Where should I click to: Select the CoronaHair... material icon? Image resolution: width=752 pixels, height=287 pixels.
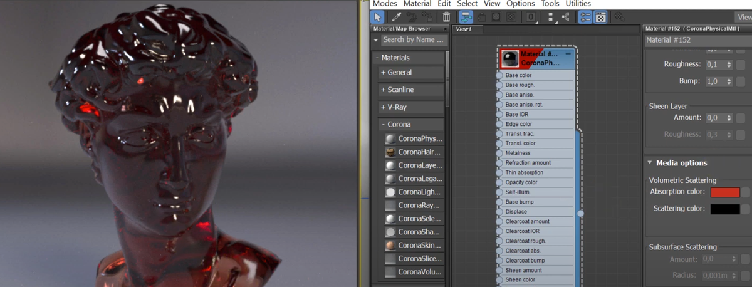click(x=390, y=152)
